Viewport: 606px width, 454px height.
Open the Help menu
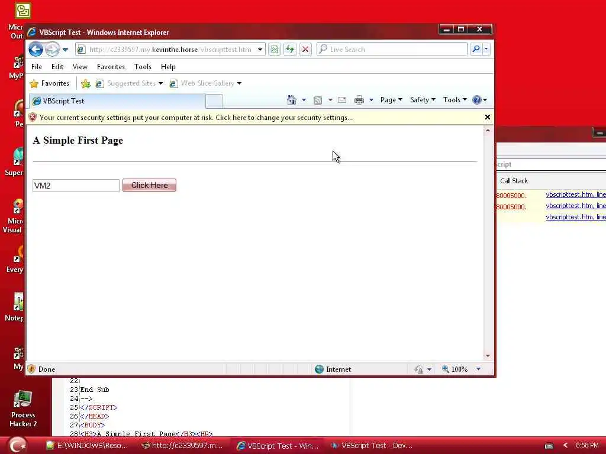(x=168, y=67)
